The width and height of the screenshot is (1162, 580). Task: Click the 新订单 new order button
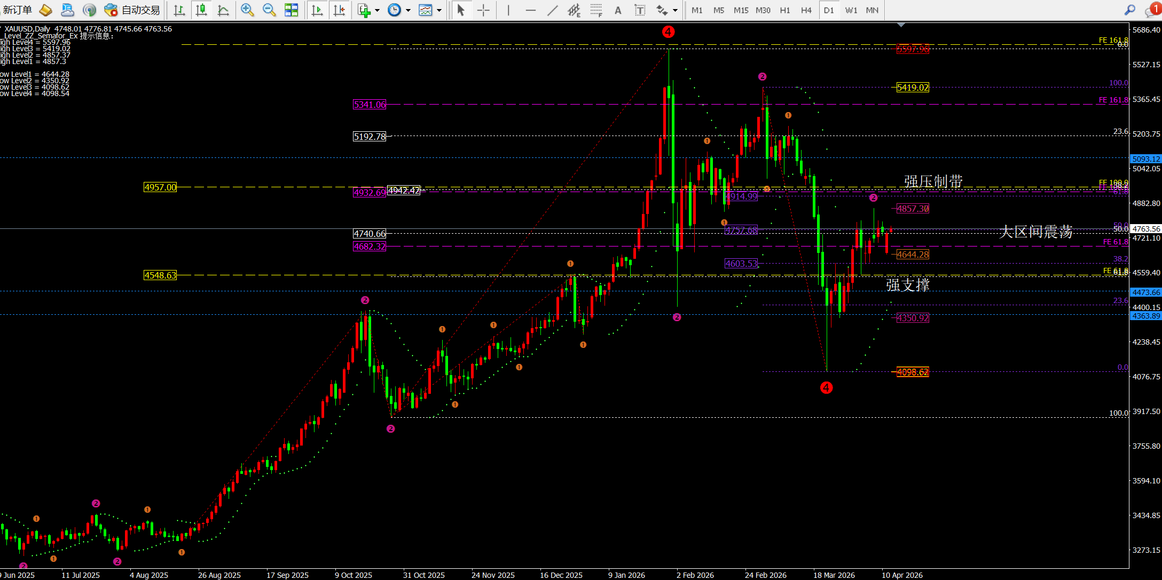point(18,10)
